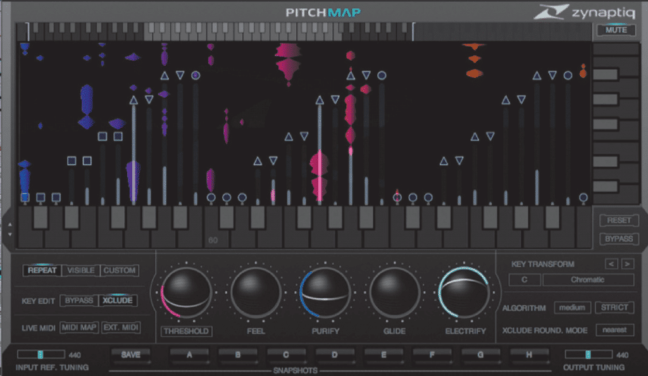Image resolution: width=648 pixels, height=376 pixels.
Task: Click the output tuning 440 value
Action: click(623, 355)
